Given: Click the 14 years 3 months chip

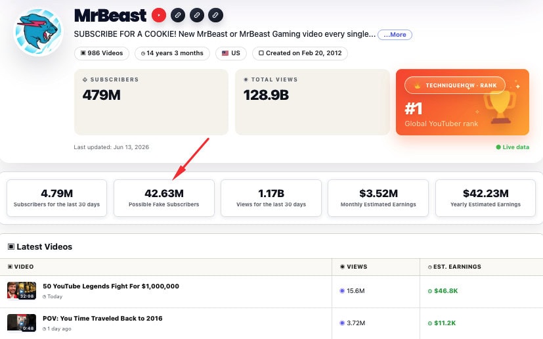Looking at the screenshot, I should [x=172, y=53].
